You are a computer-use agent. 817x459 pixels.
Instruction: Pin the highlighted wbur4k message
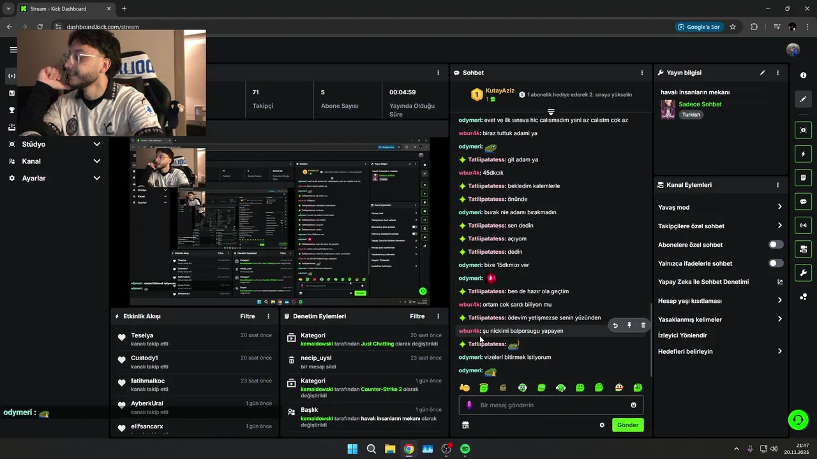click(x=629, y=325)
